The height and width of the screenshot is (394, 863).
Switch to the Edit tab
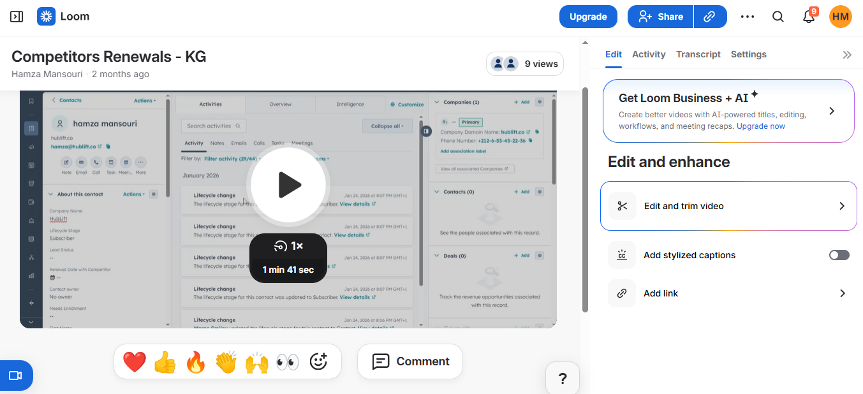coord(614,54)
